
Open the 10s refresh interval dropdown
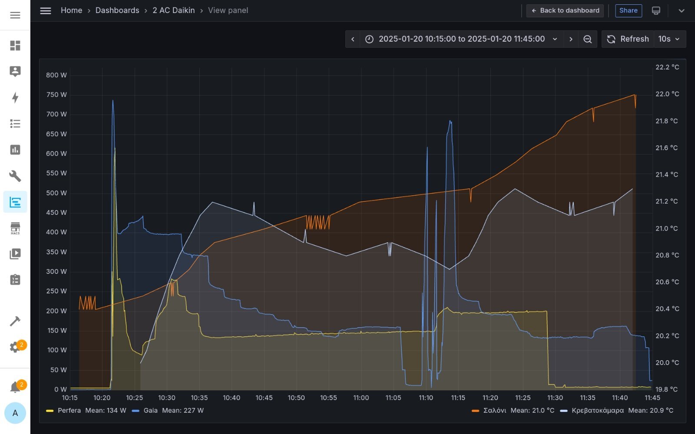[x=669, y=39]
